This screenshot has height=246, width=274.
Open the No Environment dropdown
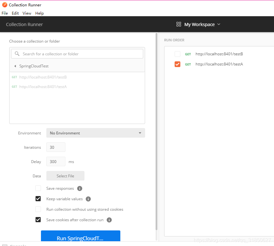pos(96,133)
